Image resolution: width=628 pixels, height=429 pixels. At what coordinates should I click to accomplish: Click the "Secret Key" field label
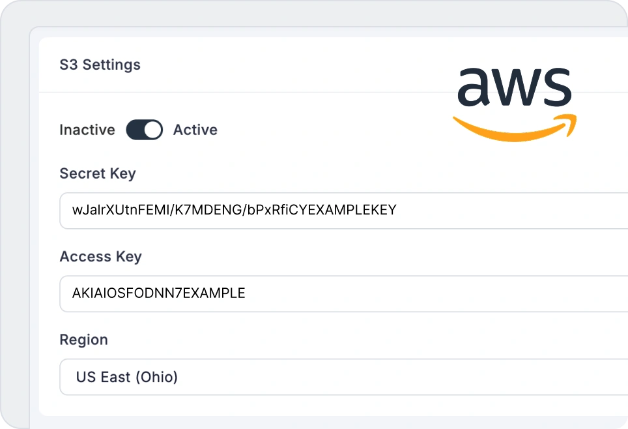[98, 173]
